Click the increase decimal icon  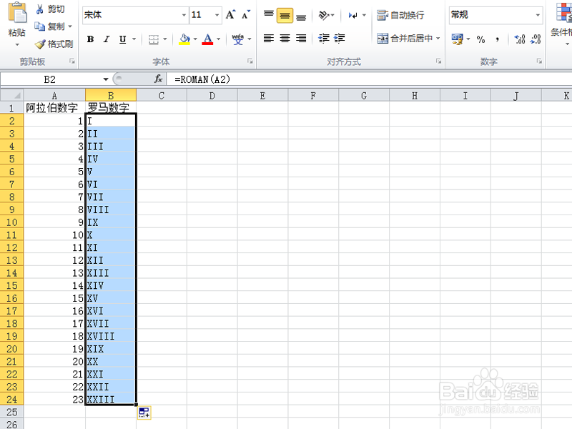pos(520,39)
